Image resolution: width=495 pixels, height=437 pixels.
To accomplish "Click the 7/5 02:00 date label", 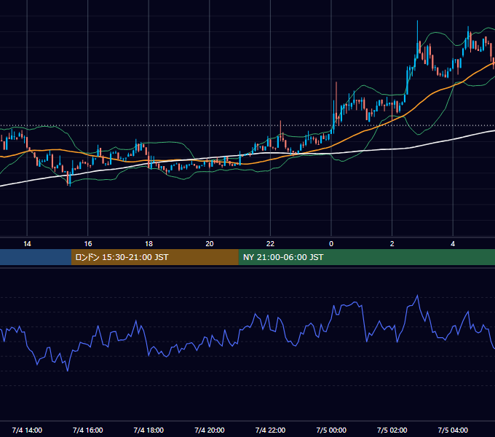I will [x=392, y=430].
